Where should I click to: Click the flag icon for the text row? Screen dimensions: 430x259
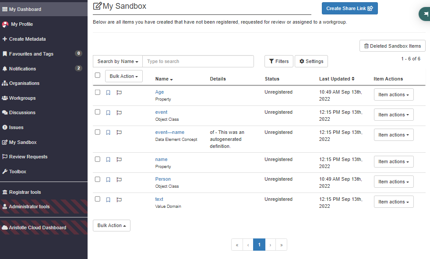point(119,200)
